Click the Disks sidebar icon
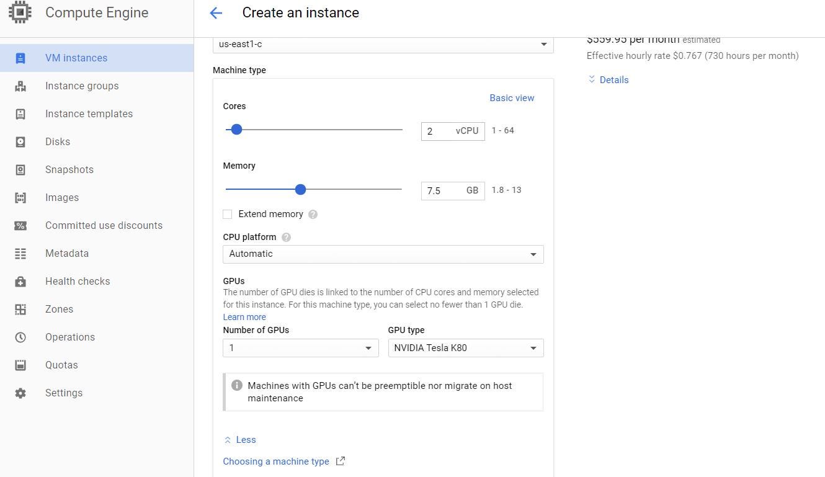825x477 pixels. pyautogui.click(x=20, y=142)
